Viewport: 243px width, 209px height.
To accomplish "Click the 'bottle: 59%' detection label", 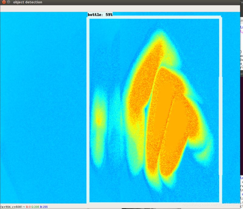I will [100, 15].
